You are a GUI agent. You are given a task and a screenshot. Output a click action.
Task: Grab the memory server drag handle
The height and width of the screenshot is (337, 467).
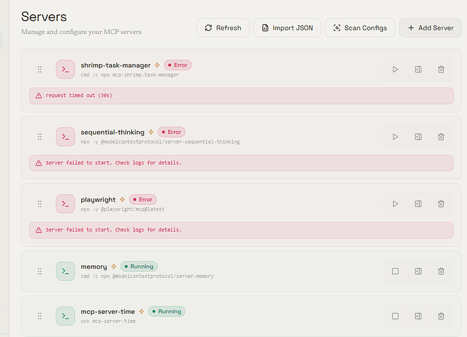(x=40, y=271)
